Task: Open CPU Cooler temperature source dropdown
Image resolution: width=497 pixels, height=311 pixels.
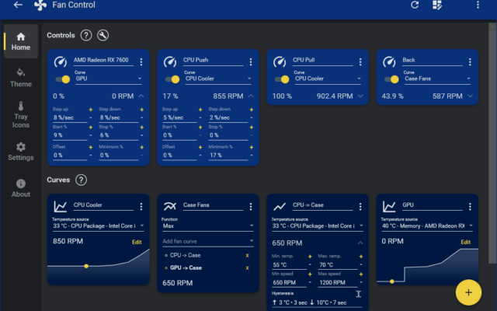Action: 99,226
